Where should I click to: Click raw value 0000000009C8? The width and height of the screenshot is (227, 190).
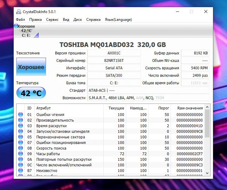[x=190, y=132]
